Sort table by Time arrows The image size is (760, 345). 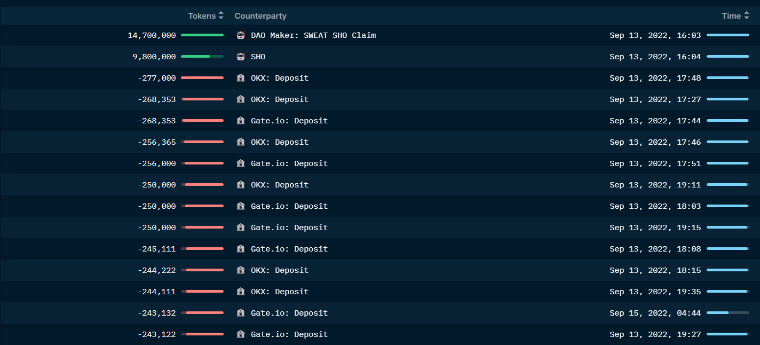click(x=746, y=16)
